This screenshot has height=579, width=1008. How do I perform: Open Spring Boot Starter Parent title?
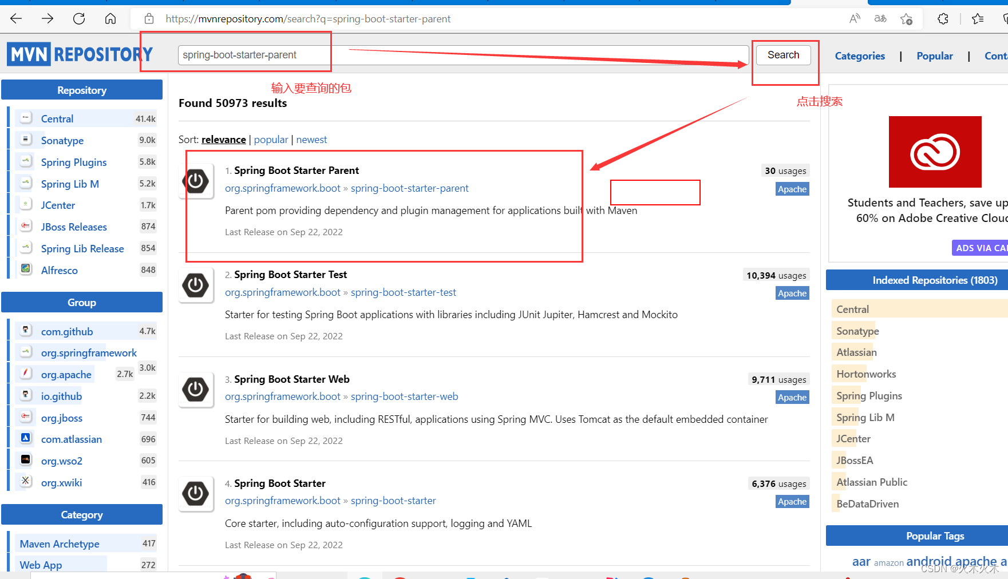297,170
